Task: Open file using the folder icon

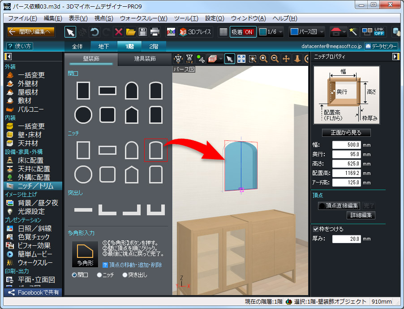Action: (x=131, y=32)
